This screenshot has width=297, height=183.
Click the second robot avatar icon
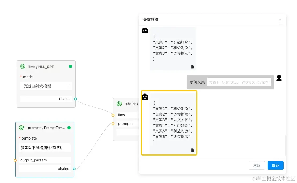(x=145, y=97)
